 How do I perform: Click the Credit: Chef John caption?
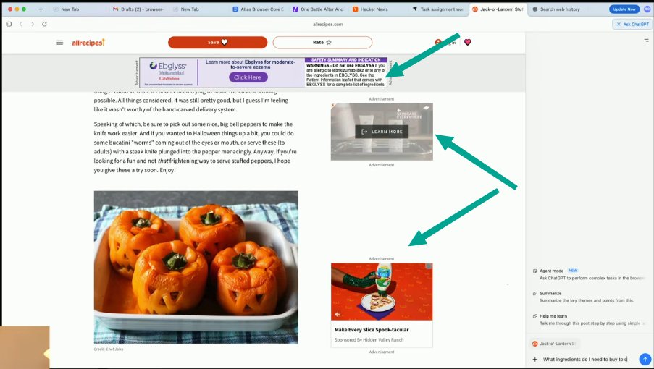109,349
